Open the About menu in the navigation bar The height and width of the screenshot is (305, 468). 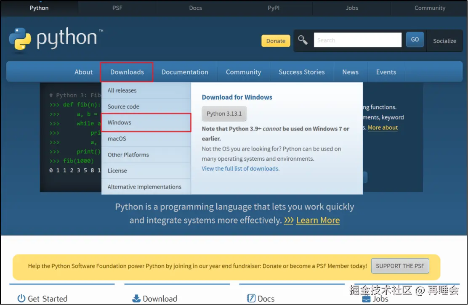click(84, 72)
